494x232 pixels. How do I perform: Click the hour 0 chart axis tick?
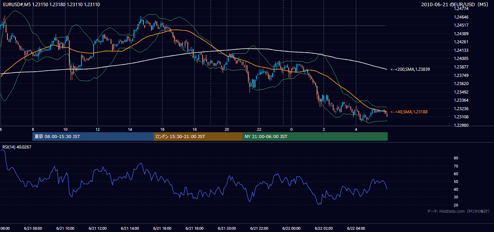[291, 130]
